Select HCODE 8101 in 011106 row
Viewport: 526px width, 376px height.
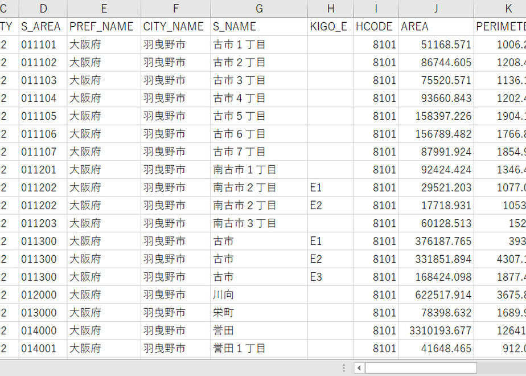click(x=376, y=134)
